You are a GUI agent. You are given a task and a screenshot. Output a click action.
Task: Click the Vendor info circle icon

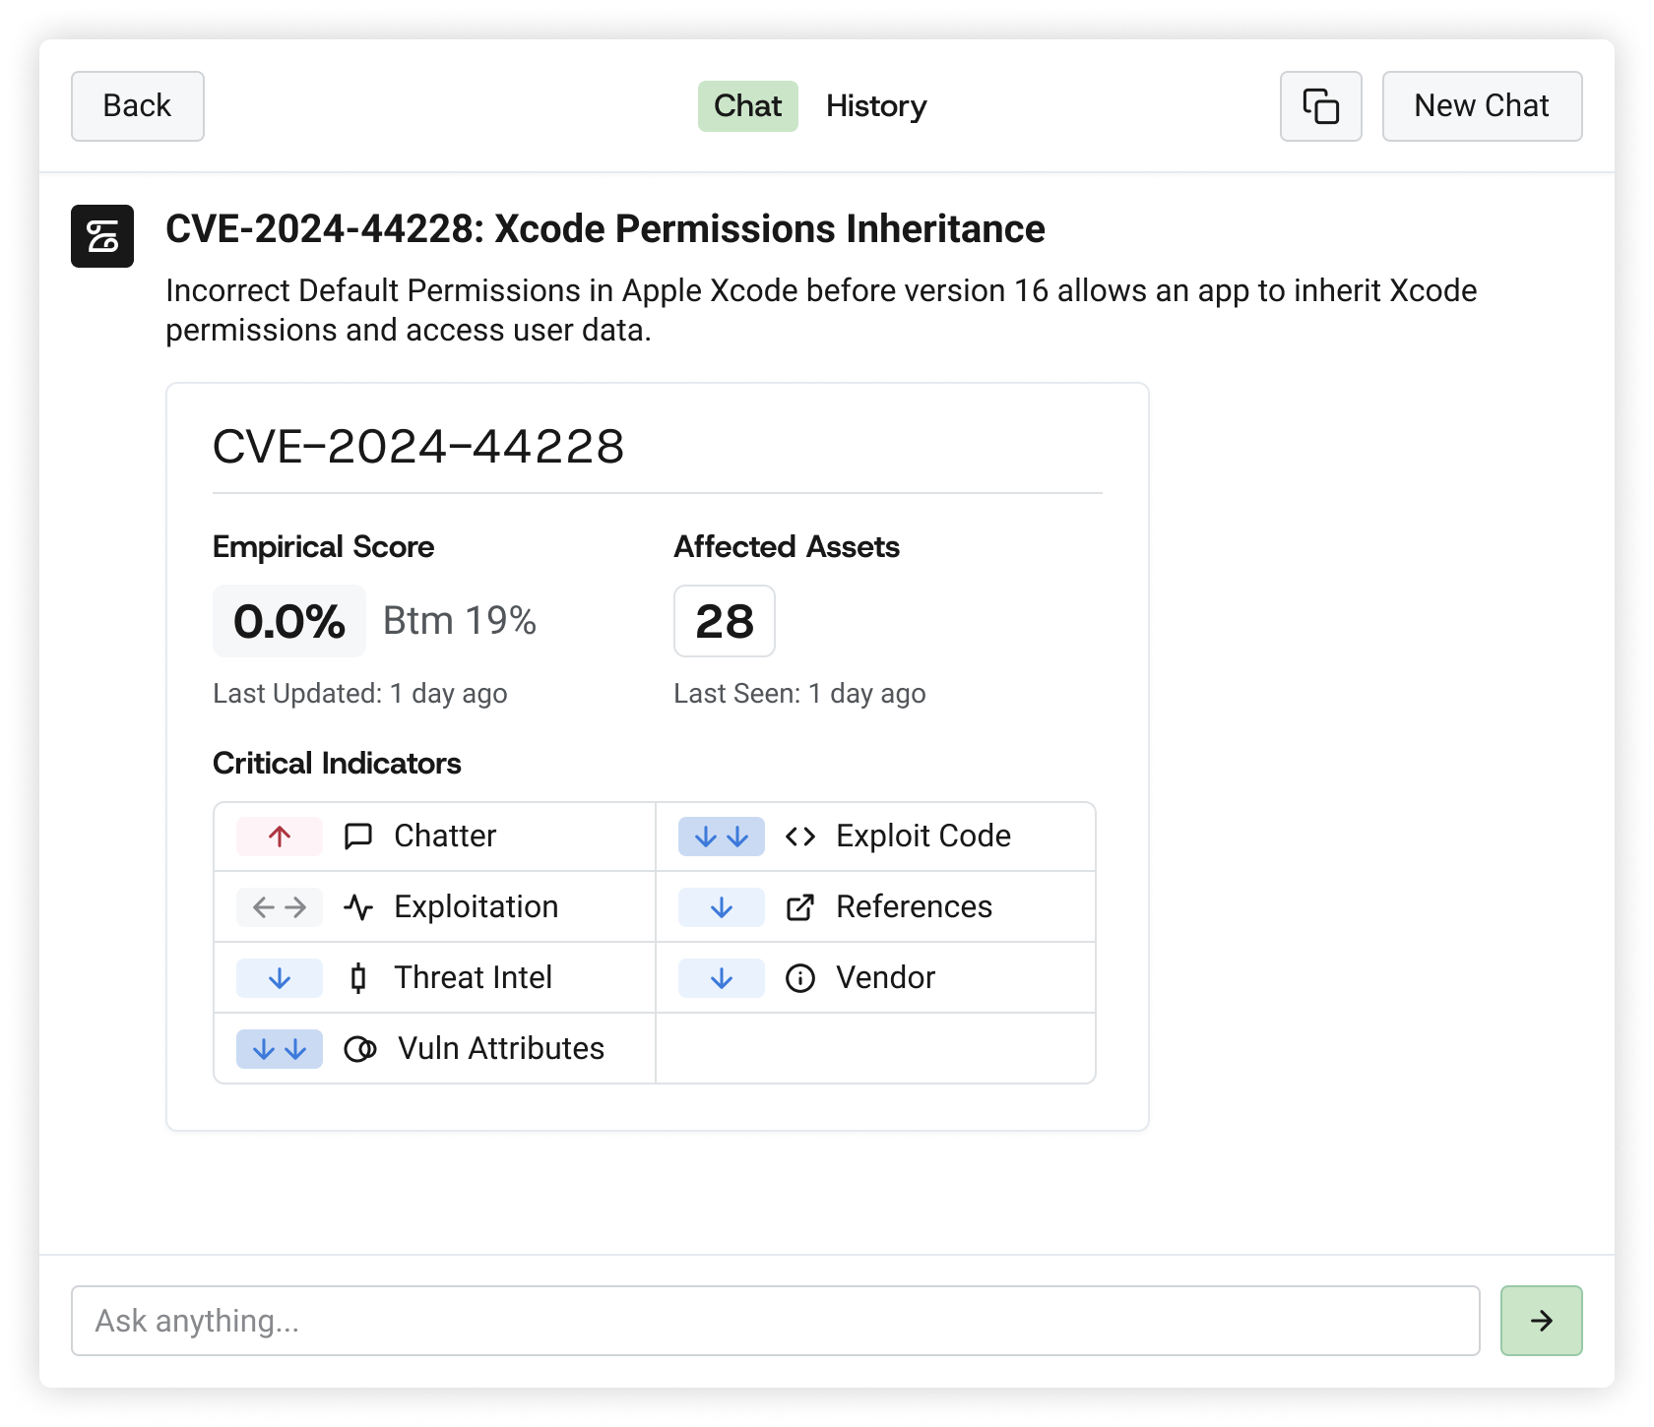pos(800,978)
